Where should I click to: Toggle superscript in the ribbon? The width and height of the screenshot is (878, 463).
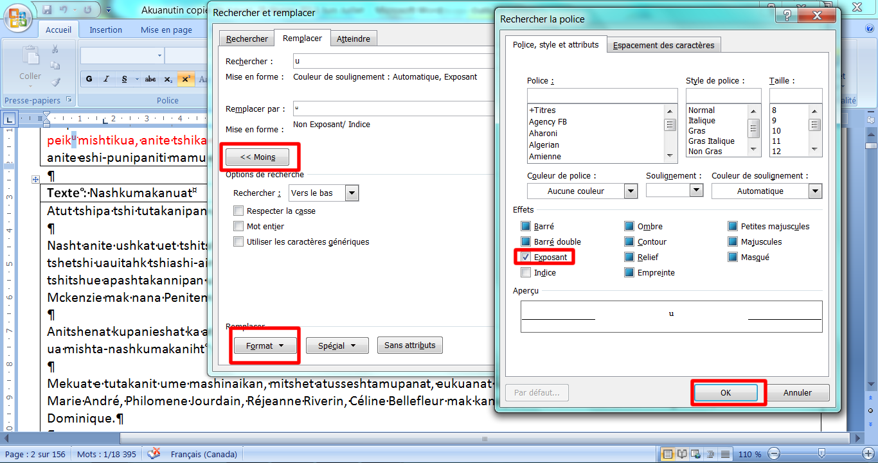[186, 80]
